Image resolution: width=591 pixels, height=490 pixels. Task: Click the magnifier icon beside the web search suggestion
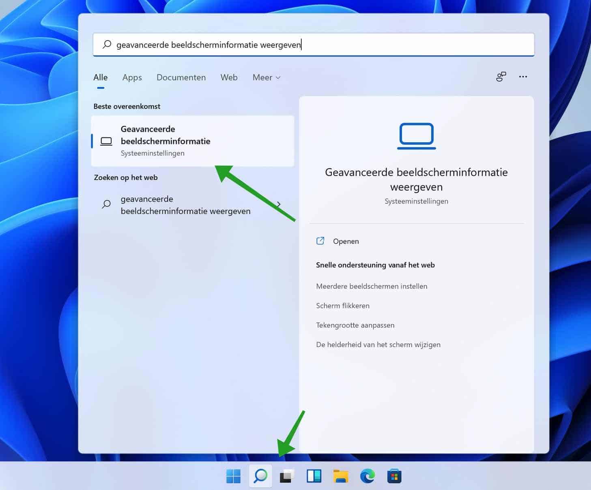pos(106,204)
